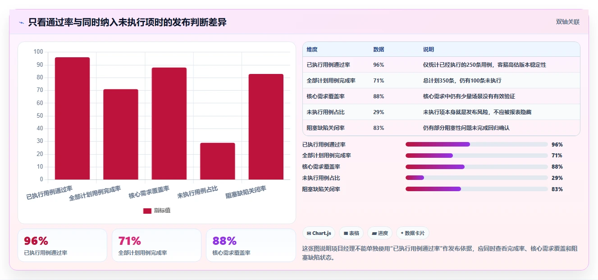
Task: Click the 数据 column header
Action: point(379,50)
